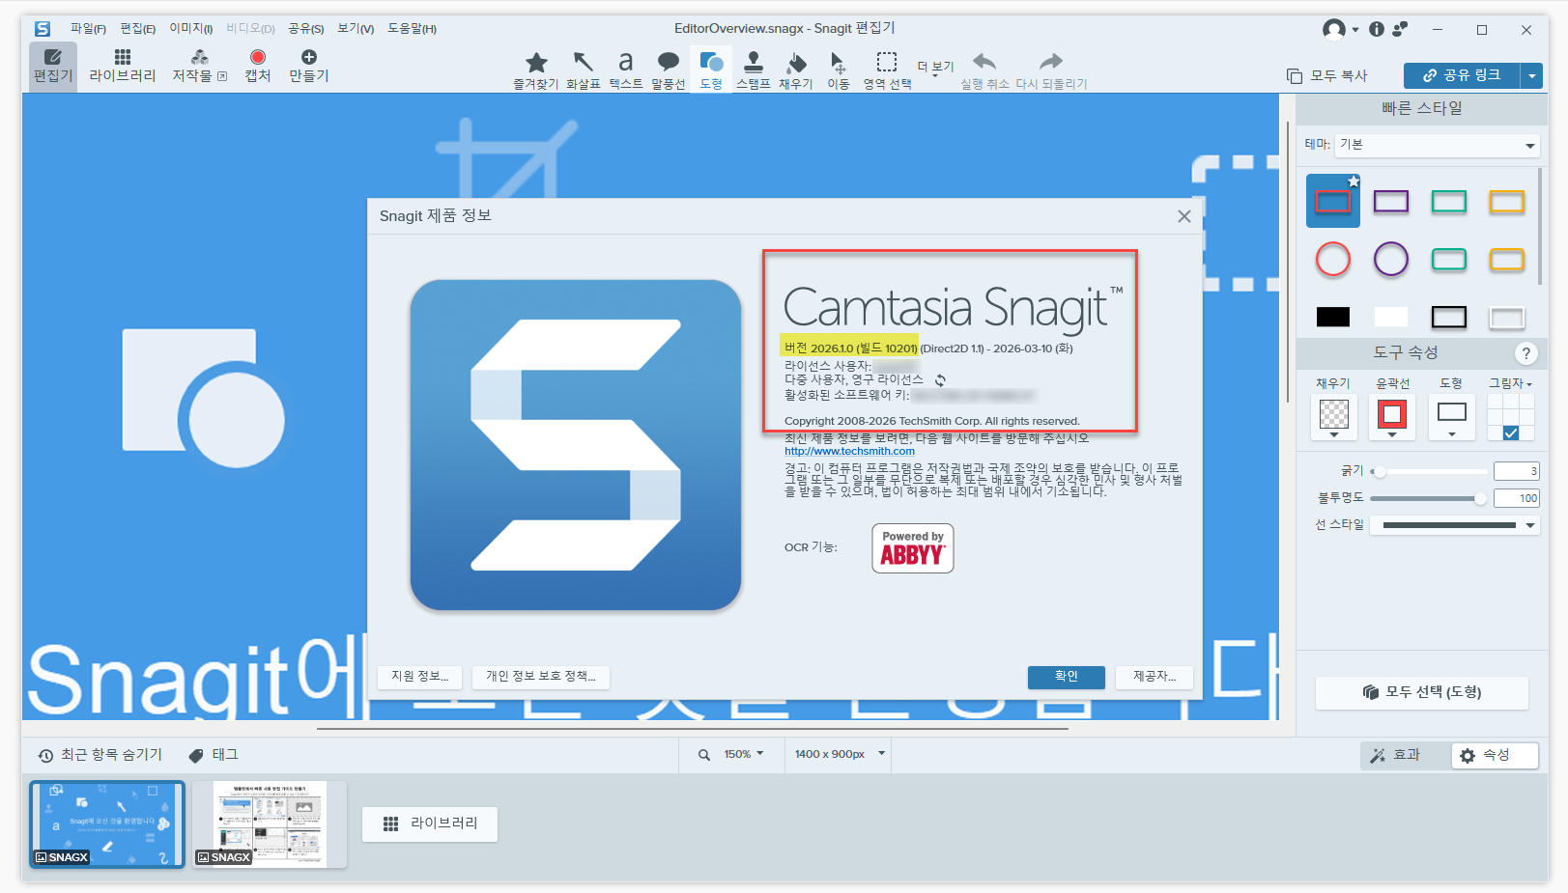This screenshot has width=1568, height=893.
Task: Open the notifications bubbles icon in title bar
Action: tap(1400, 29)
